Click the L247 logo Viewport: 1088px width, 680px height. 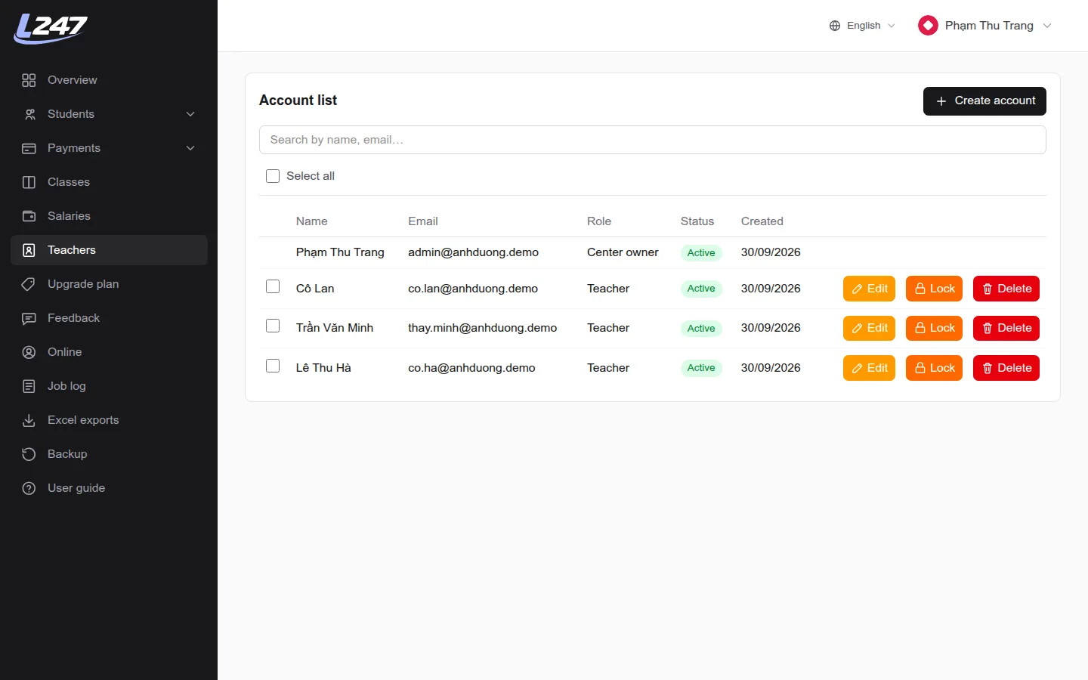(x=51, y=29)
